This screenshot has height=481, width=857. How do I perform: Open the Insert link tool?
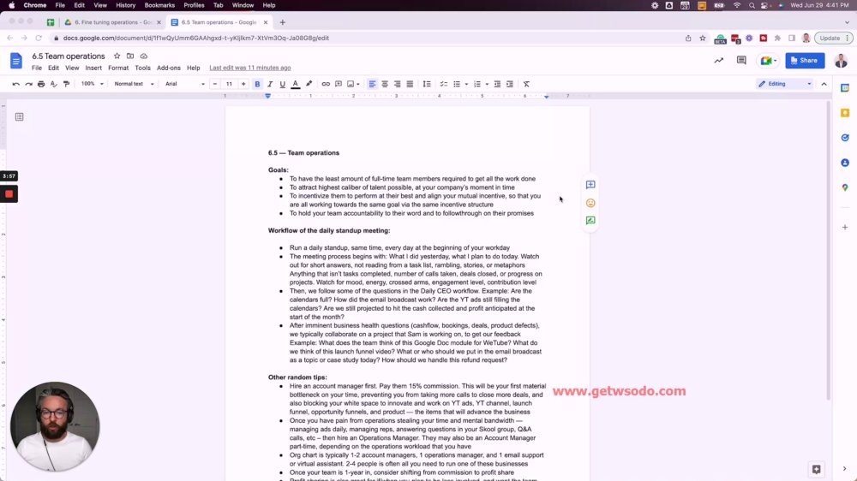[326, 84]
